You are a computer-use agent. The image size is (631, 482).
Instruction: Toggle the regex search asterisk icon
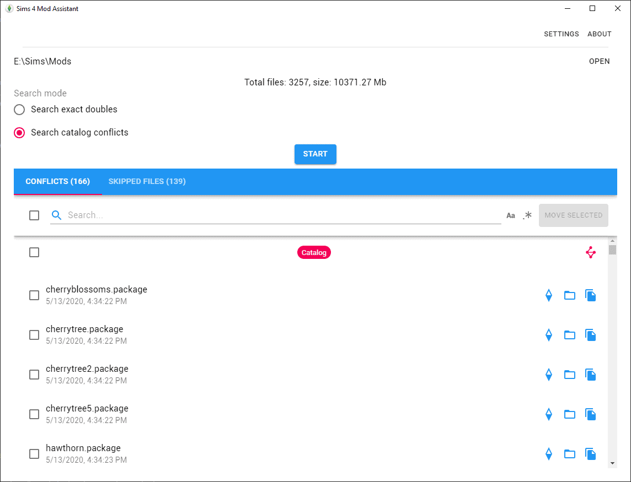click(527, 215)
